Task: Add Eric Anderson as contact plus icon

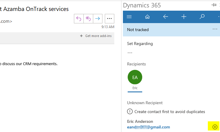Action: (215, 127)
